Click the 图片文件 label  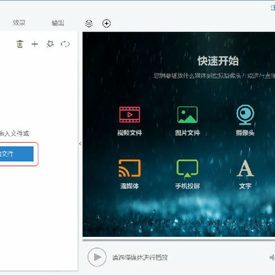[187, 133]
